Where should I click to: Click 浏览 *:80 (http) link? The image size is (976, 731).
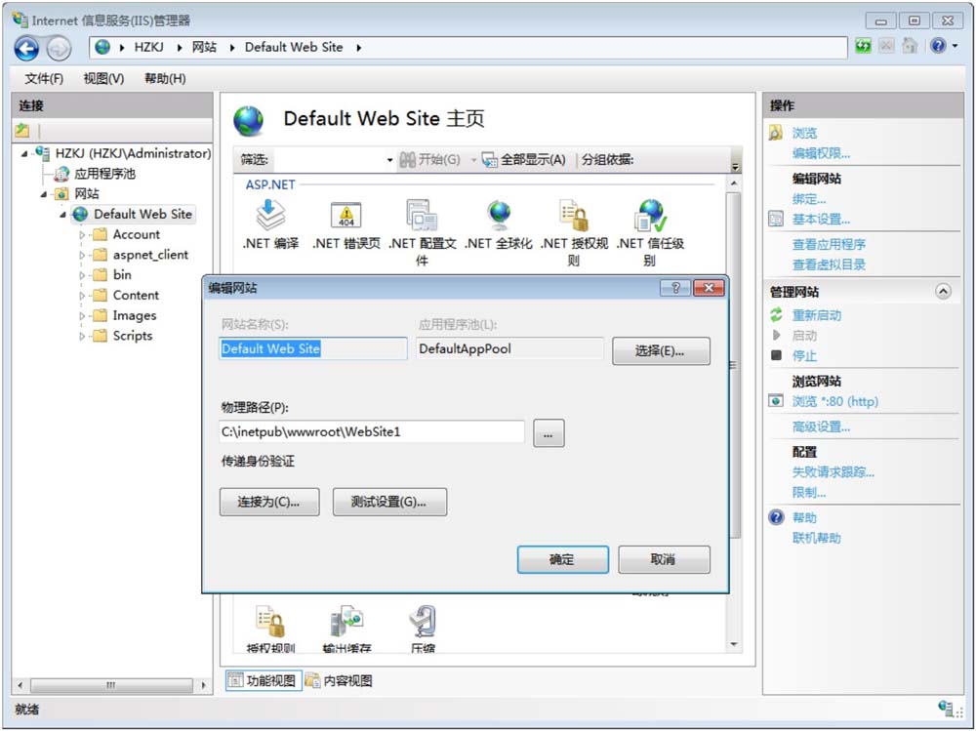pyautogui.click(x=834, y=402)
